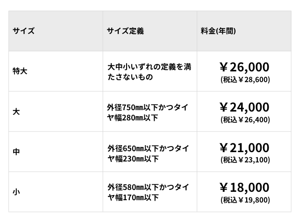Click the 料金(年間) column header

click(x=218, y=31)
